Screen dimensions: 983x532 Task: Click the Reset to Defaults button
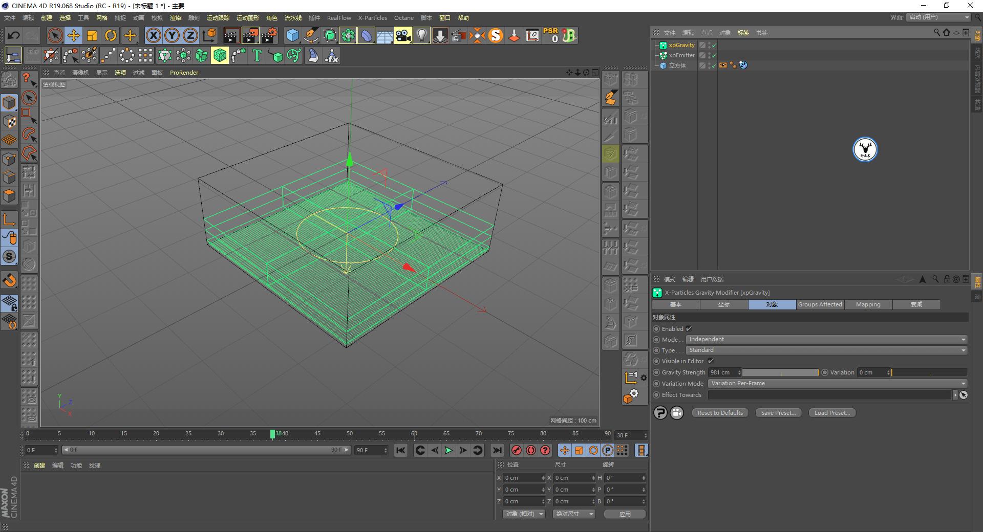click(x=719, y=413)
